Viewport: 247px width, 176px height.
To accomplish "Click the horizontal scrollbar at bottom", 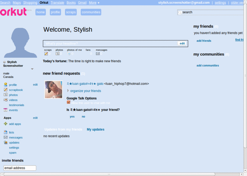I will (109, 174).
